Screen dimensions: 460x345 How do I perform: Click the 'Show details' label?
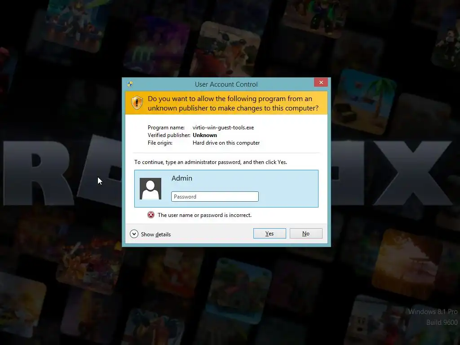coord(156,234)
